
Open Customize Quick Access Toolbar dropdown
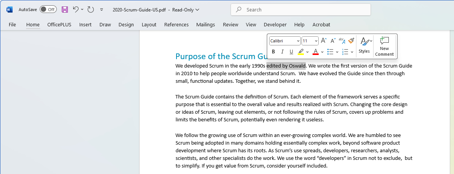101,10
